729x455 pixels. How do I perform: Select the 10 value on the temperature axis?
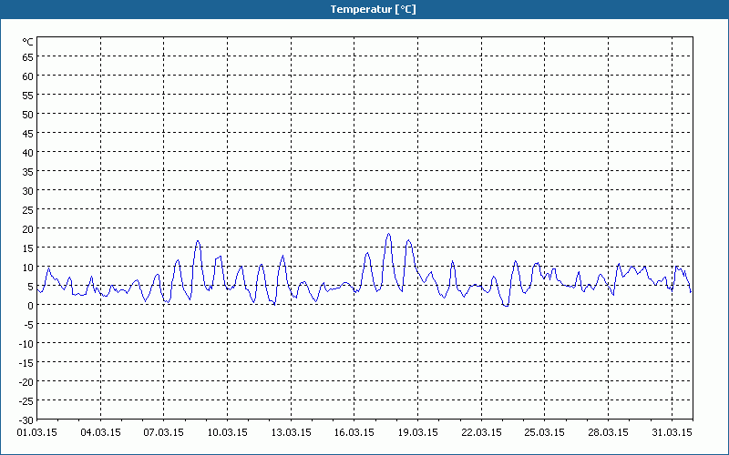tap(28, 268)
